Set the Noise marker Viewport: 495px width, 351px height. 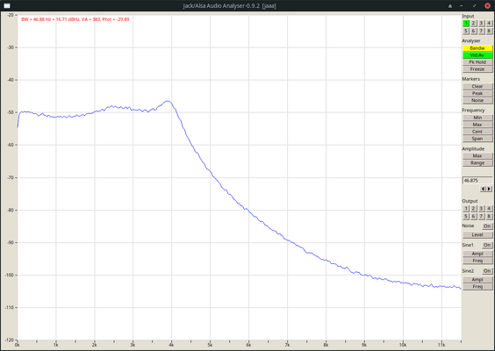coord(477,100)
